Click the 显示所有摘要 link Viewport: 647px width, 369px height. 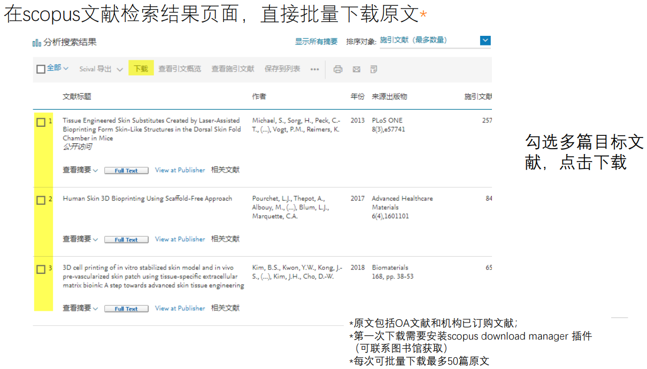[317, 41]
